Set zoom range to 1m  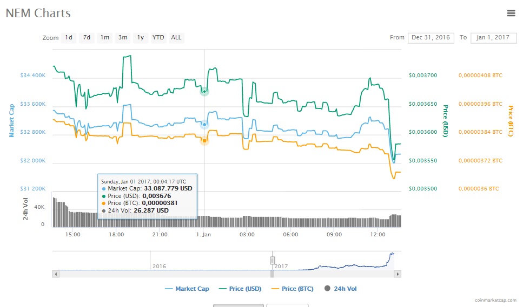click(105, 38)
